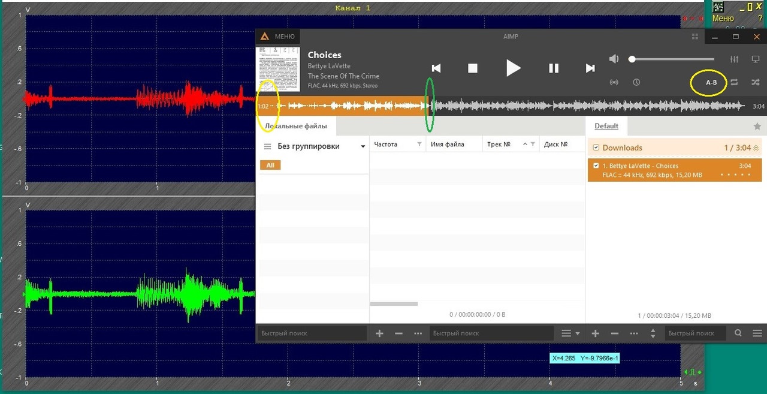Image resolution: width=767 pixels, height=394 pixels.
Task: Open the AIMP МЕНЮ menu
Action: 277,37
